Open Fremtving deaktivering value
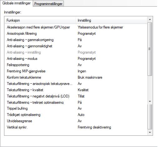This screenshot has height=147, width=158. pyautogui.click(x=94, y=127)
